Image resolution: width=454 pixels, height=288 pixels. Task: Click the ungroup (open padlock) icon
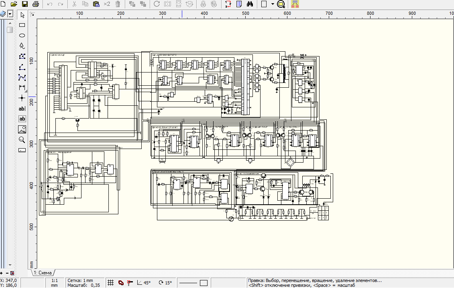pos(214,4)
